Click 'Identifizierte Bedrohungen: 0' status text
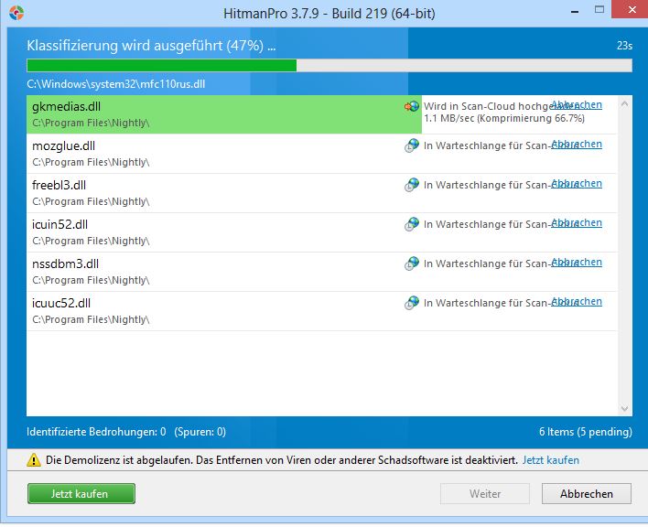 [x=96, y=432]
